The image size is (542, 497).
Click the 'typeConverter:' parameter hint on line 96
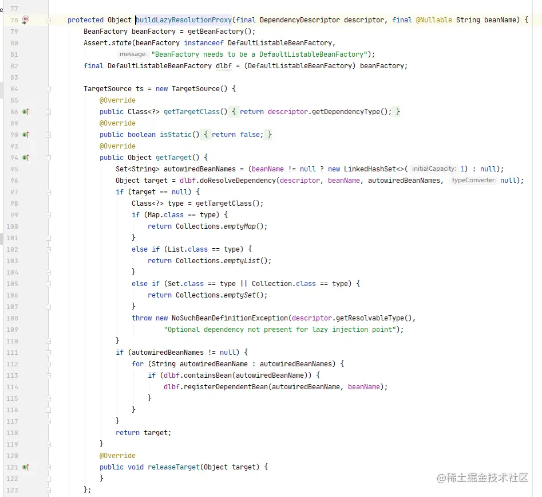pyautogui.click(x=474, y=180)
